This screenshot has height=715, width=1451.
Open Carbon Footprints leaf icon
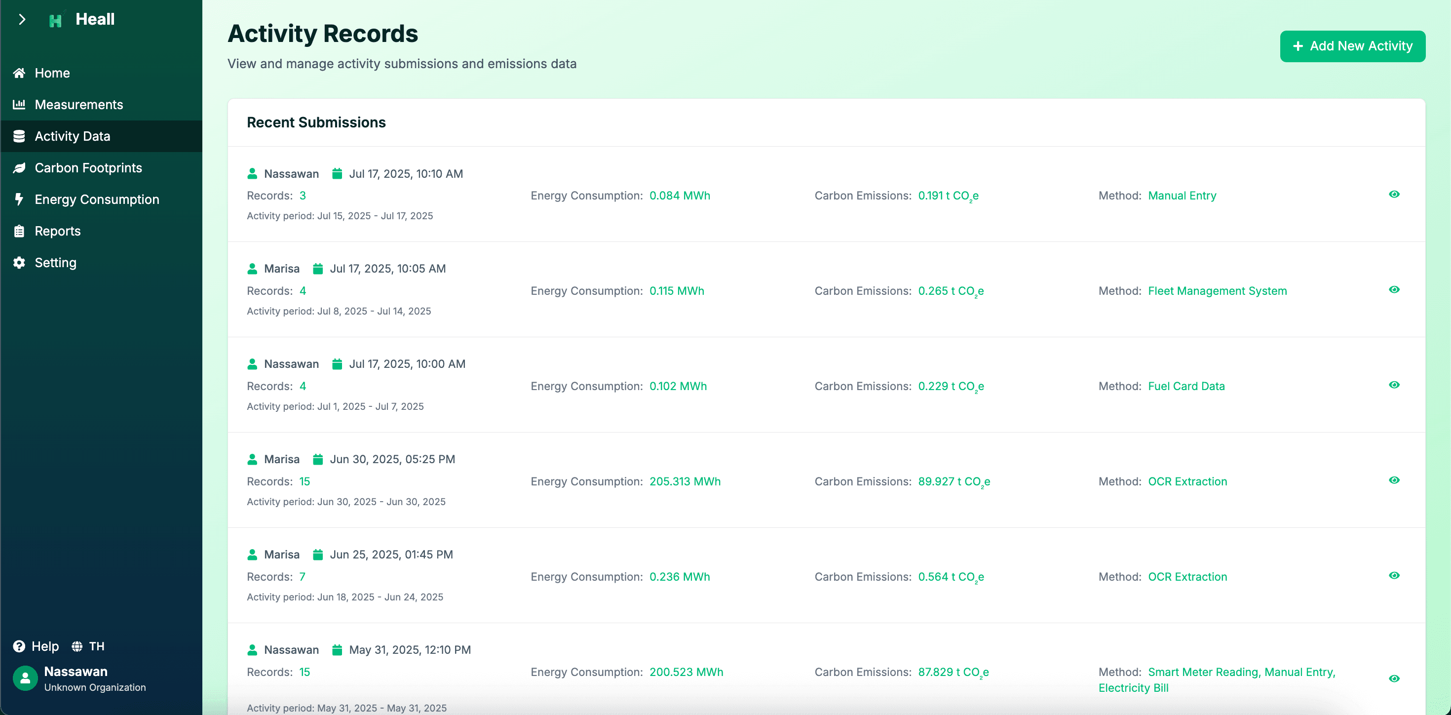[19, 168]
